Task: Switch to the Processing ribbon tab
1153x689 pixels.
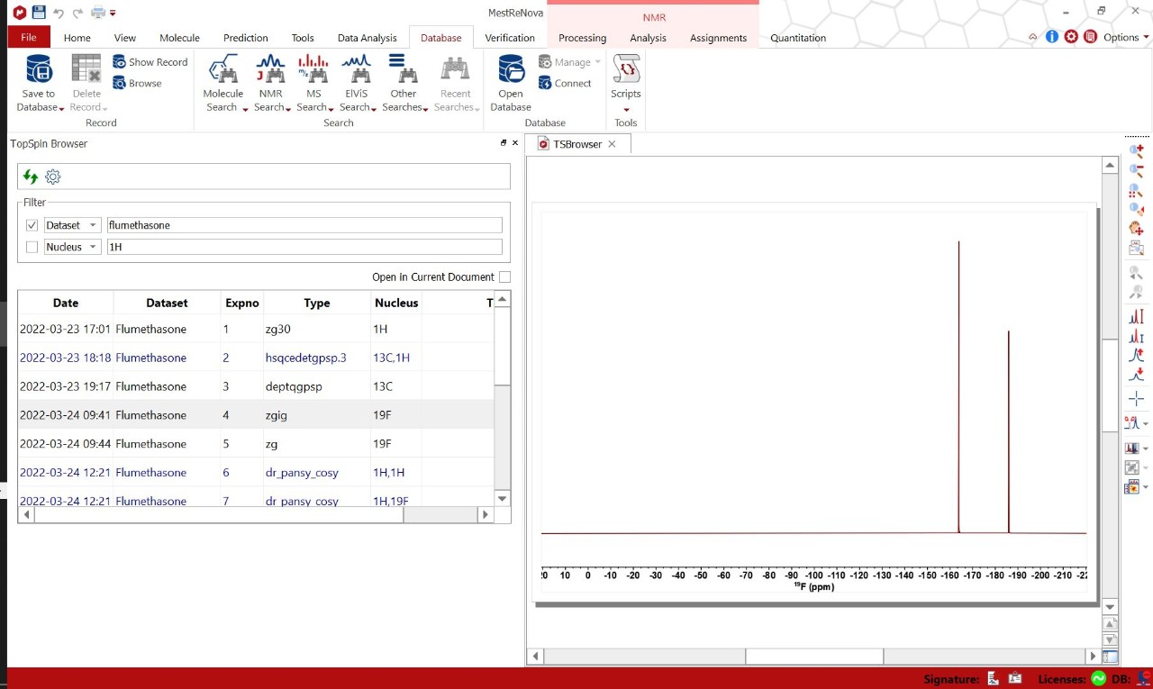Action: pos(582,38)
